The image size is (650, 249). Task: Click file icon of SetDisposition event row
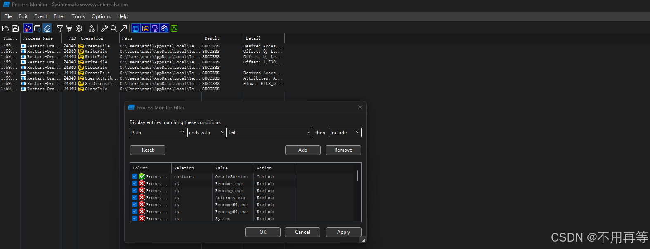click(81, 84)
